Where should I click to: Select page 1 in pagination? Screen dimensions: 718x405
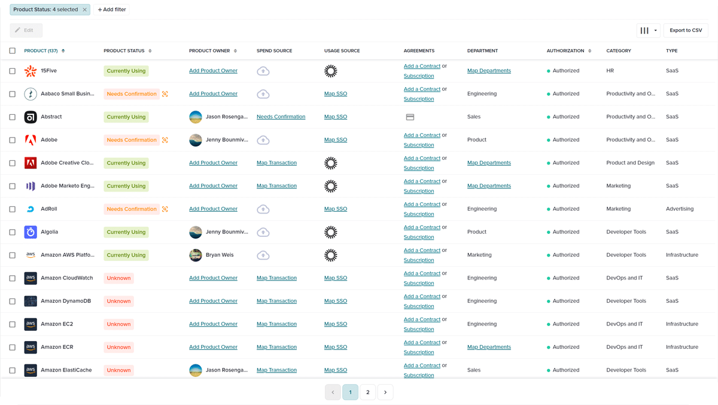[x=351, y=392]
